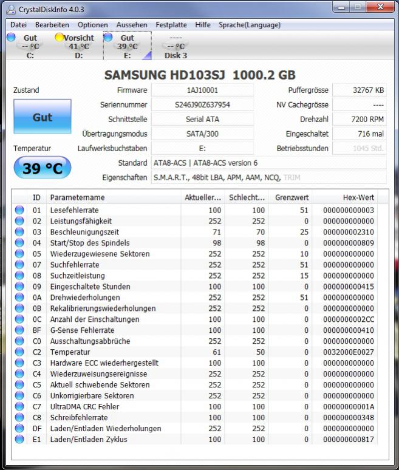Image resolution: width=399 pixels, height=470 pixels.
Task: Click the blue orb in Laden/Entladen Wiederholungen row
Action: tap(19, 428)
